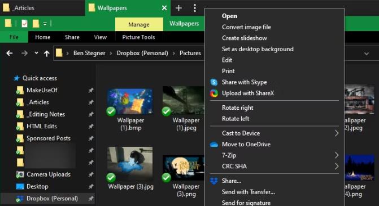Click pin icon next to Camera Uploads

[x=90, y=174]
